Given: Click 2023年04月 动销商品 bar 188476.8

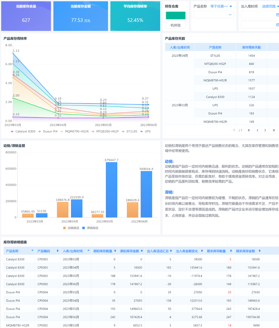Looking at the screenshot, I should (63, 210).
